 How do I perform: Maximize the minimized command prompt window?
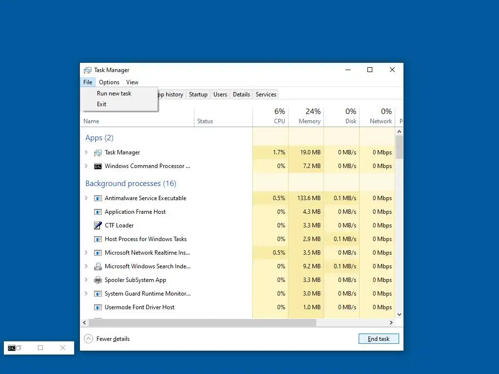click(40, 348)
